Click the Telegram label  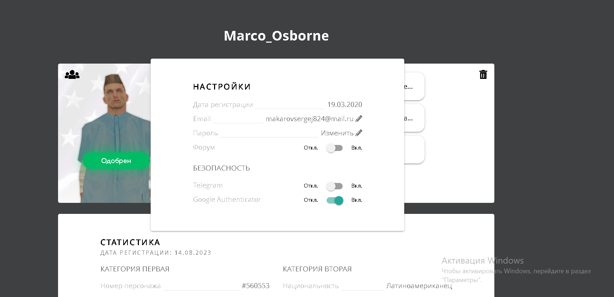point(208,185)
